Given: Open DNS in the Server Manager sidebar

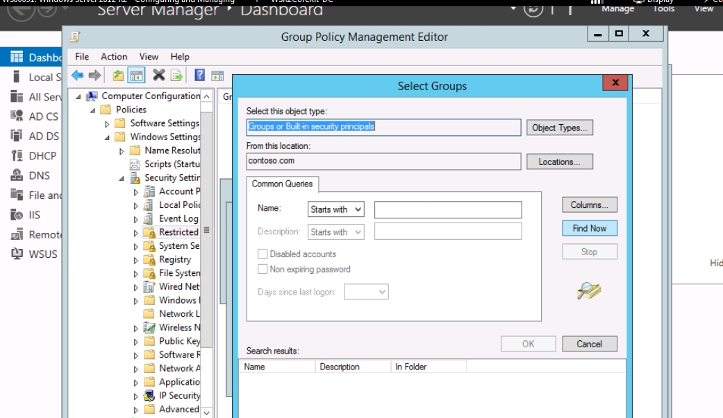Looking at the screenshot, I should (39, 175).
